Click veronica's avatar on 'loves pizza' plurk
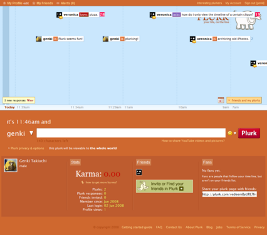This screenshot has height=235, width=267. 60,15
